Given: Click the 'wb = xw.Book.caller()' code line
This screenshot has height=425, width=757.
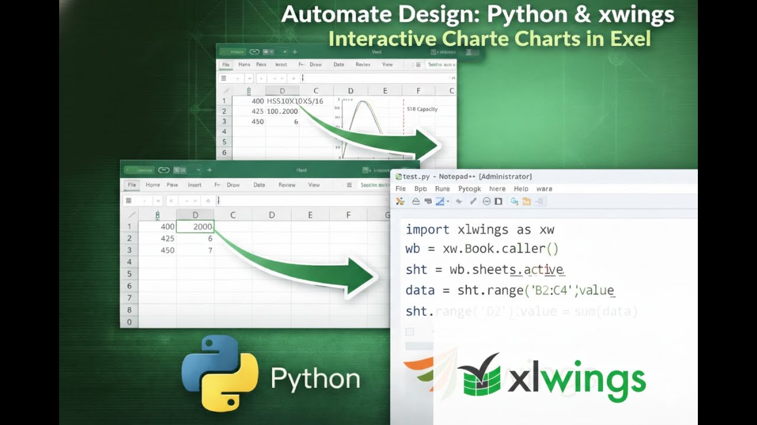Looking at the screenshot, I should [x=482, y=249].
